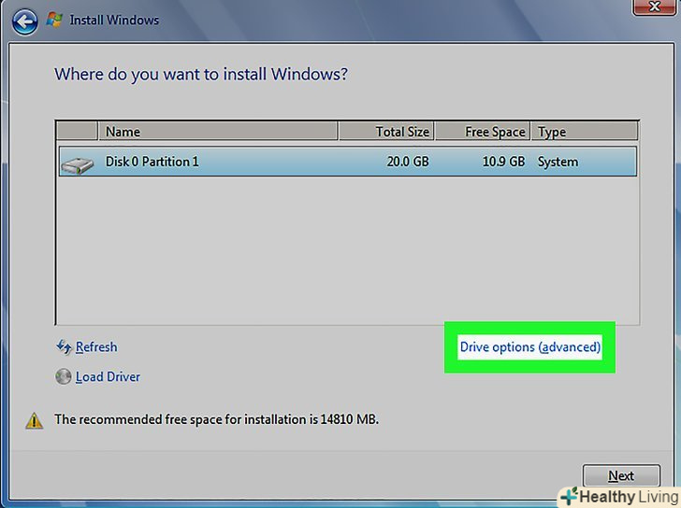Click the yellow warning triangle icon
Viewport: 681px width, 508px height.
pos(34,420)
